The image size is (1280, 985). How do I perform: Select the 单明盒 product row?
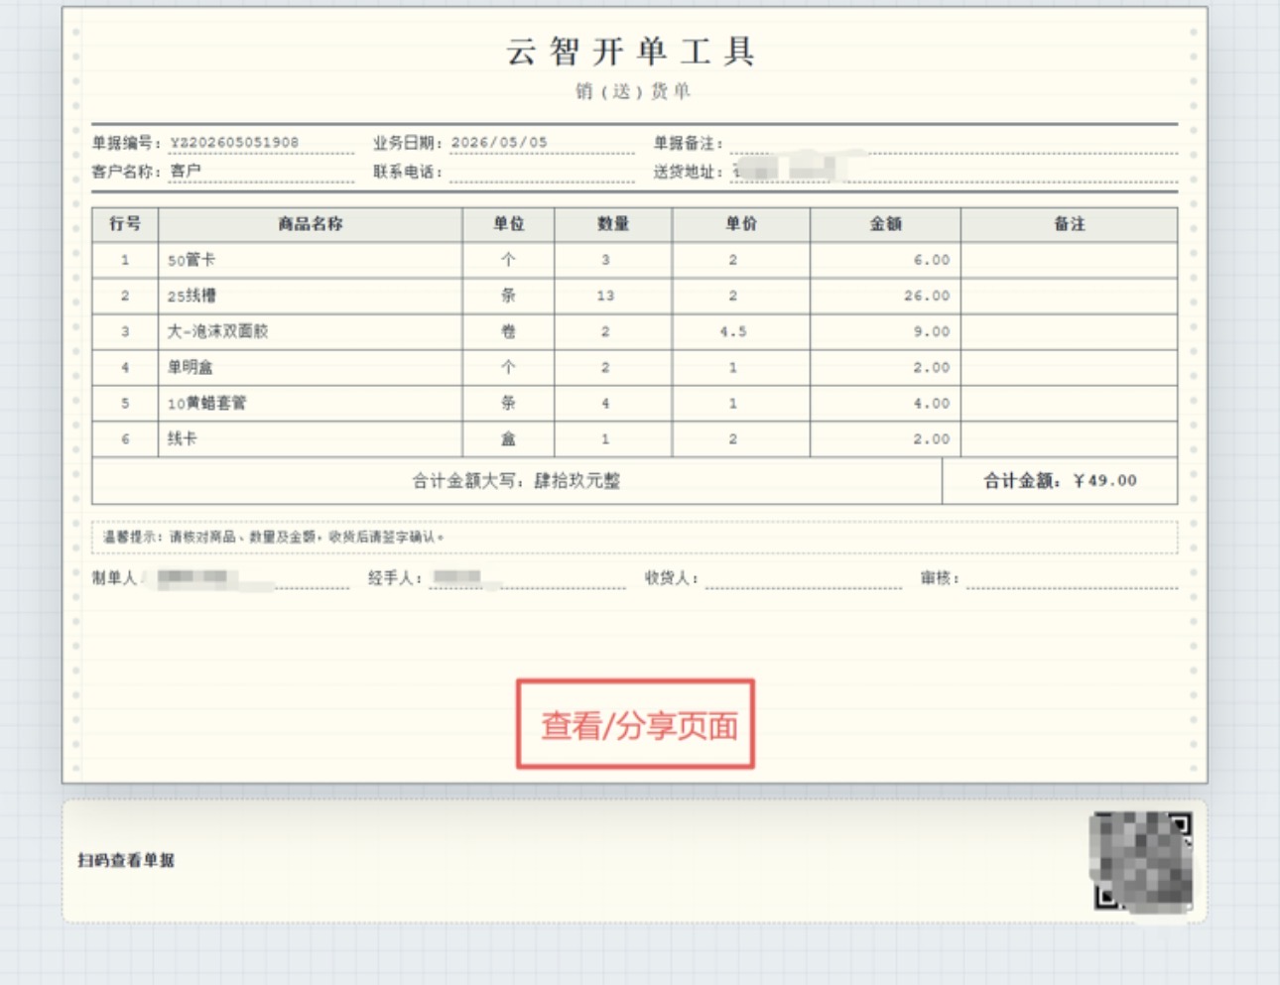click(x=635, y=367)
